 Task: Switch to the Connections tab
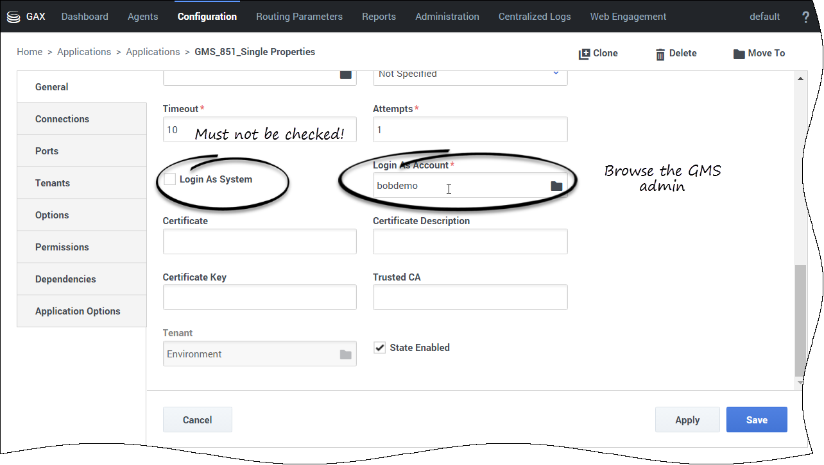click(82, 119)
